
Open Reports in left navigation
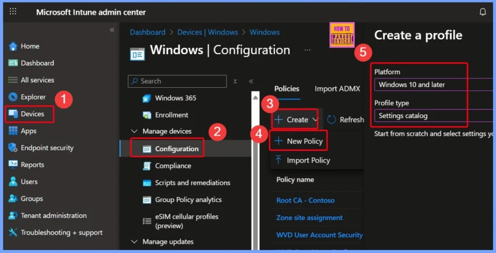coord(32,165)
